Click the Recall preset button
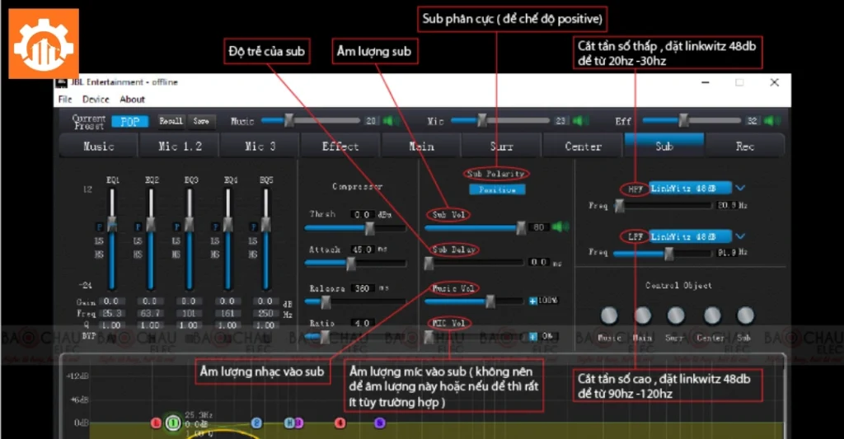Screen dimensions: 844x439 click(x=171, y=121)
